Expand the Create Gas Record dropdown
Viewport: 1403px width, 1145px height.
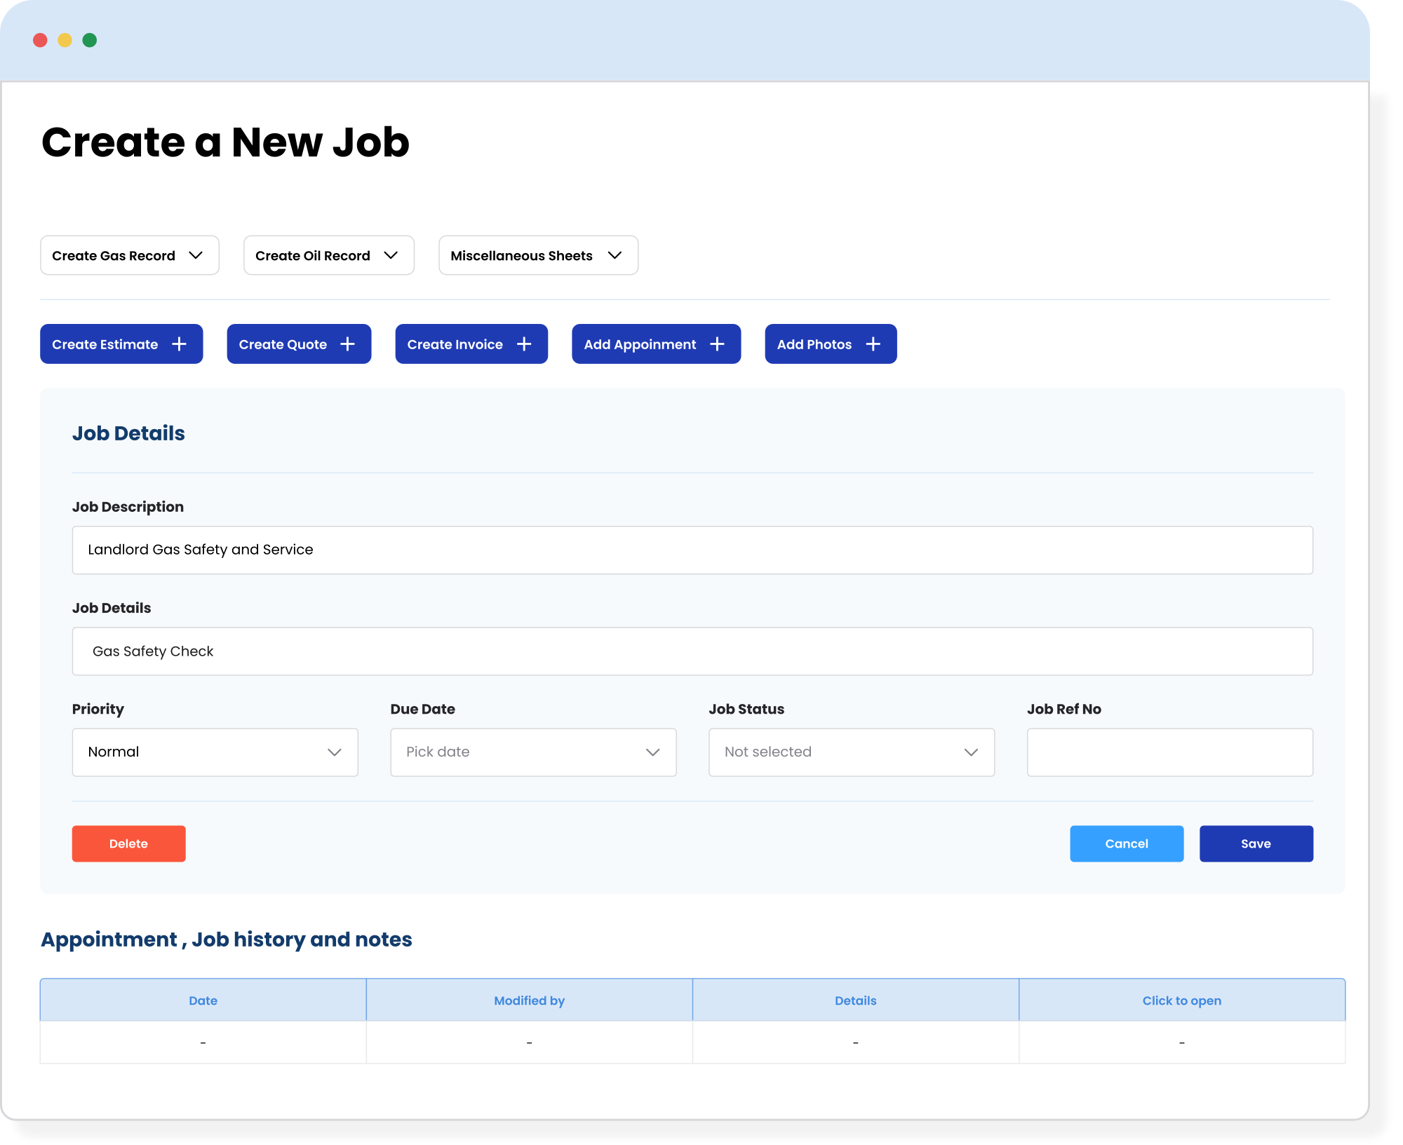point(129,255)
